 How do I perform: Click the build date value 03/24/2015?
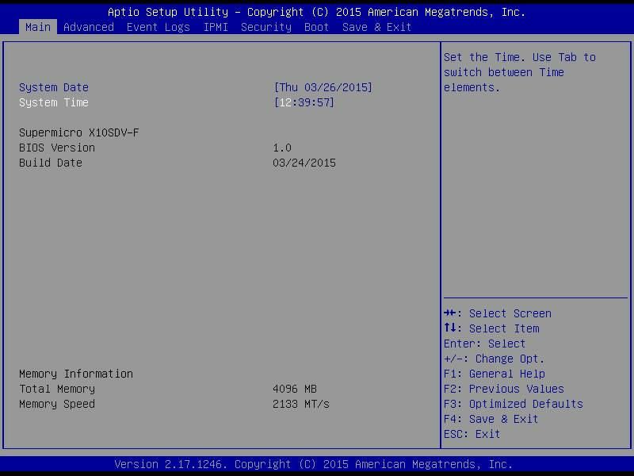[304, 163]
